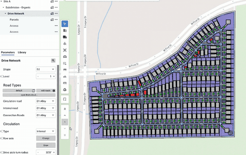Click the search icon beside Drive Network heading
Viewport: 246px width, 155px height.
click(x=53, y=60)
